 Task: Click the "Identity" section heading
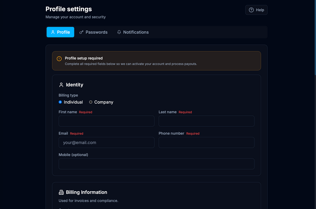point(74,85)
